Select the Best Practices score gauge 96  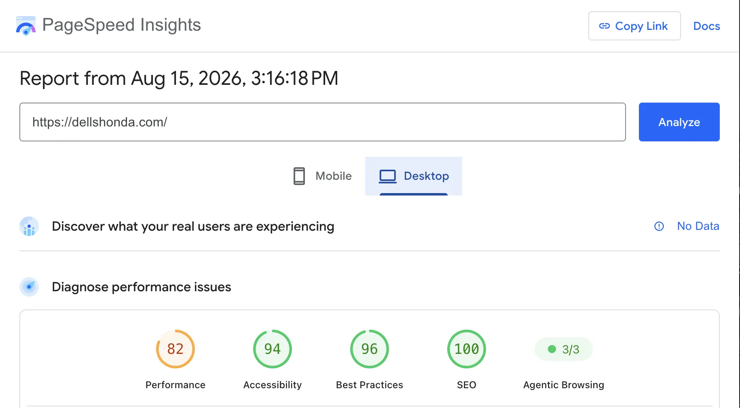pos(370,349)
